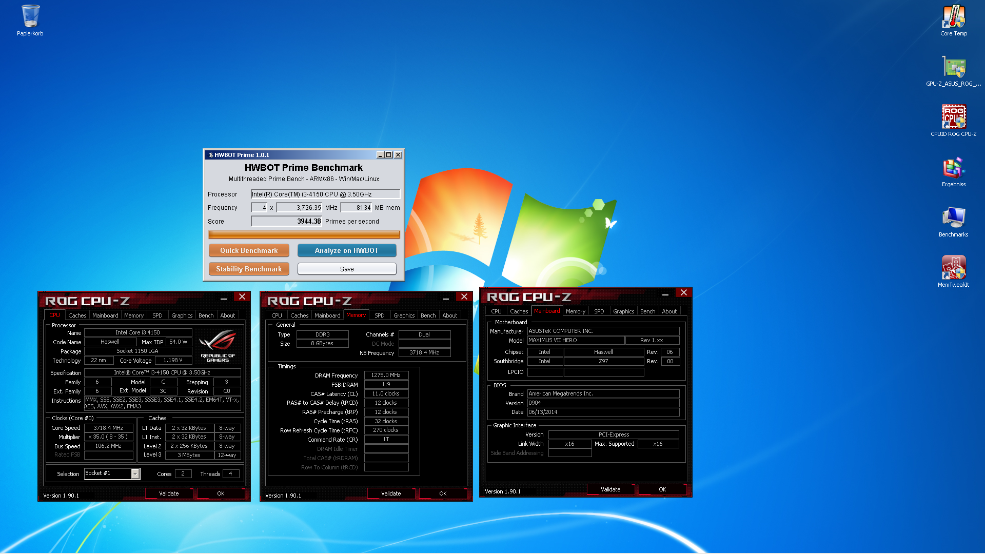
Task: Open the Benchmarks desktop shortcut
Action: point(954,222)
